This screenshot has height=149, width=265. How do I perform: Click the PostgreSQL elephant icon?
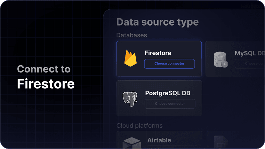[130, 99]
